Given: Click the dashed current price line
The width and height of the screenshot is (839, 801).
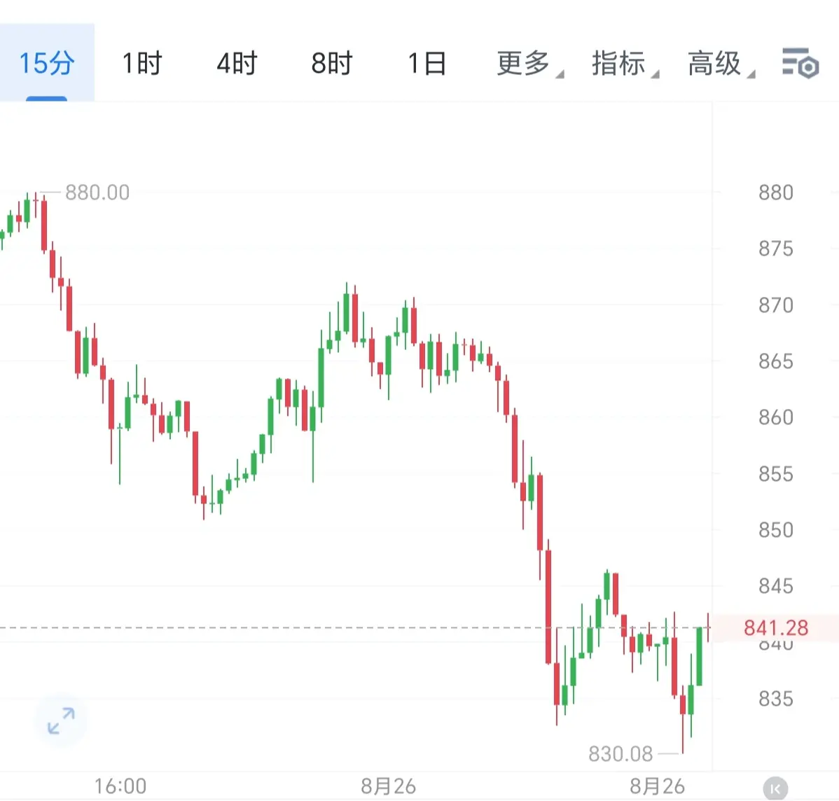Looking at the screenshot, I should tap(356, 627).
